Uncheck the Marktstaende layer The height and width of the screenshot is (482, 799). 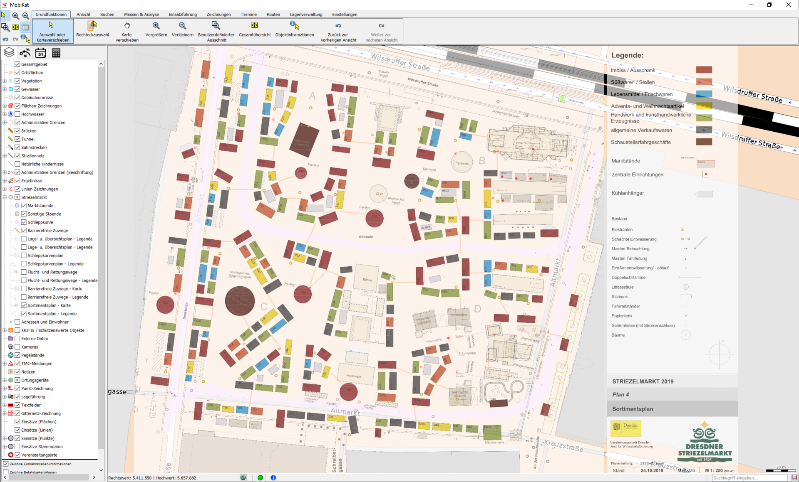24,206
